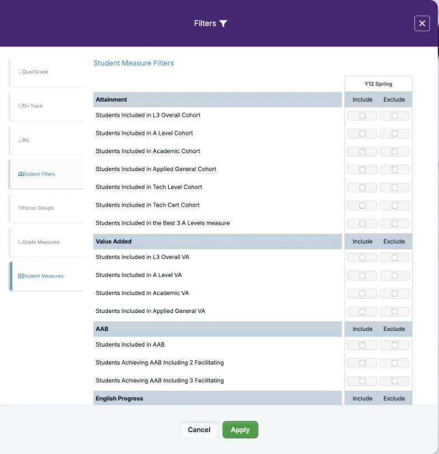Screen dimensions: 439x454
Task: Include Best 3 A Levels measure students
Action: [362, 223]
